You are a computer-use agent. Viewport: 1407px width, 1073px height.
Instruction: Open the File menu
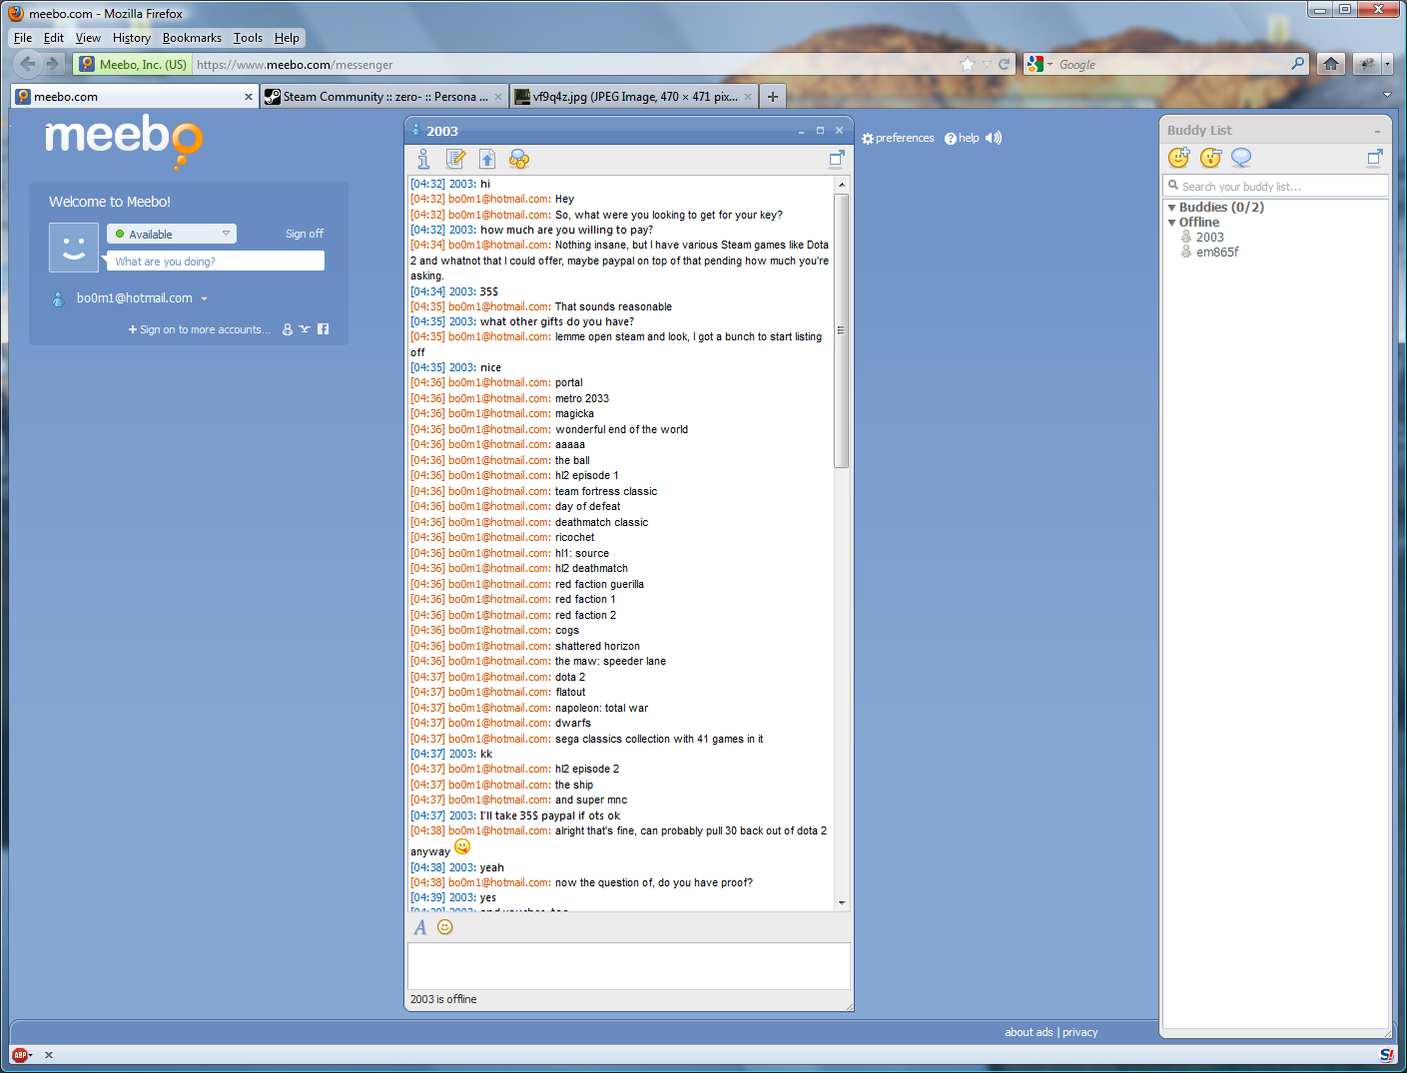tap(23, 38)
